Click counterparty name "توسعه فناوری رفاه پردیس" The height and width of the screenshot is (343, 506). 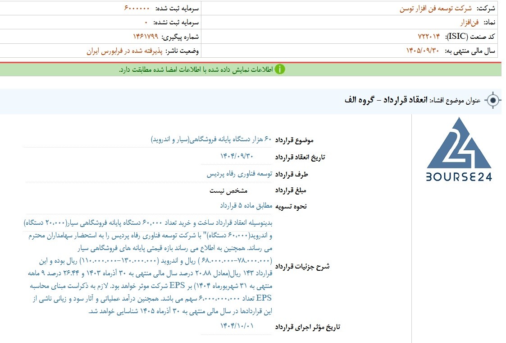[x=239, y=174]
